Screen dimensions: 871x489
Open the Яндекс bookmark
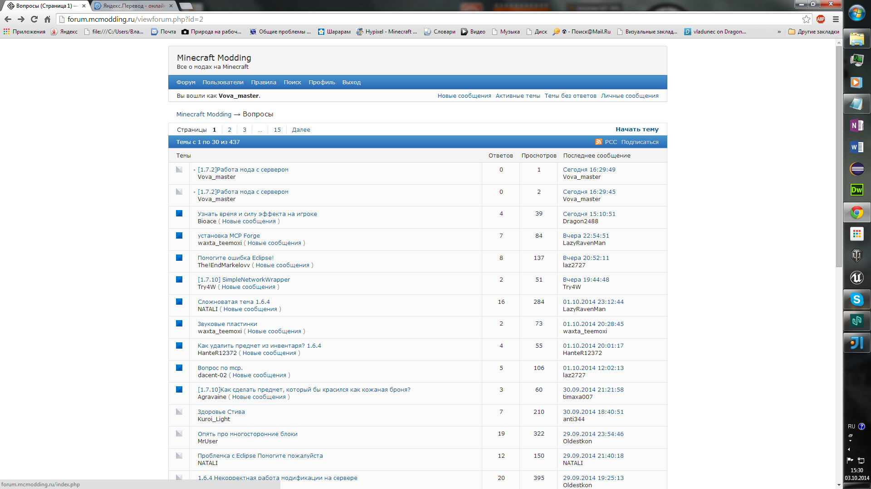click(64, 32)
